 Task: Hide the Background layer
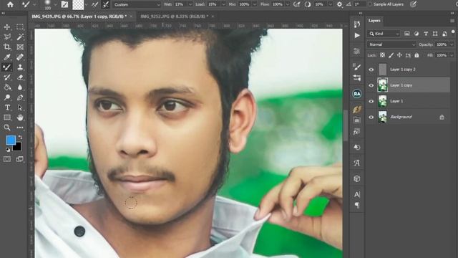click(371, 117)
